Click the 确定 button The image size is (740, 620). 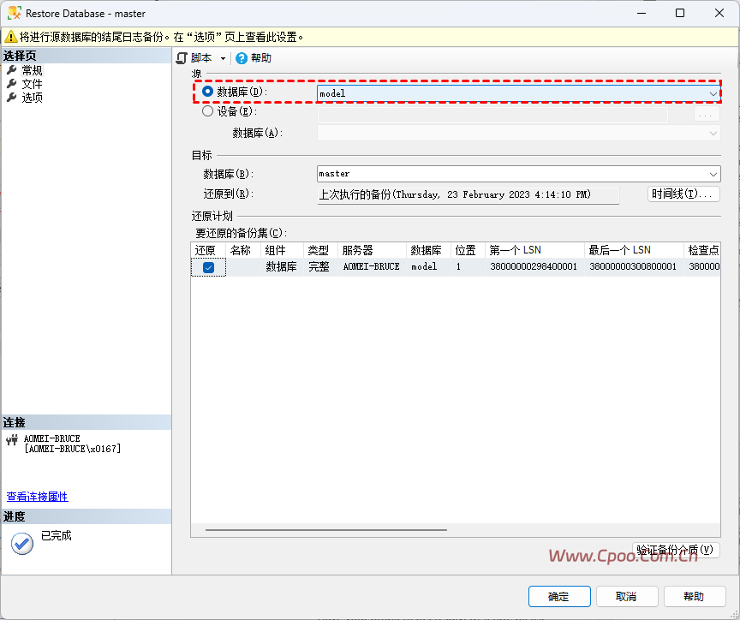559,596
